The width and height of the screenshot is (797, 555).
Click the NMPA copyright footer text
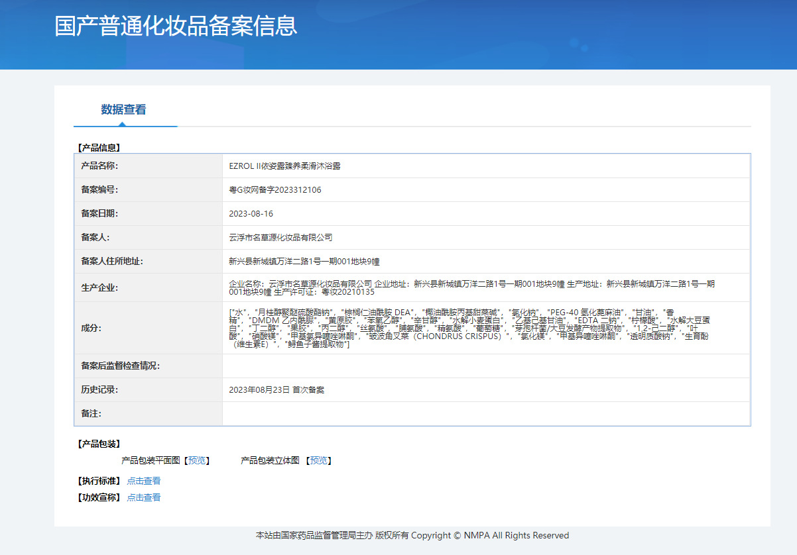(412, 535)
